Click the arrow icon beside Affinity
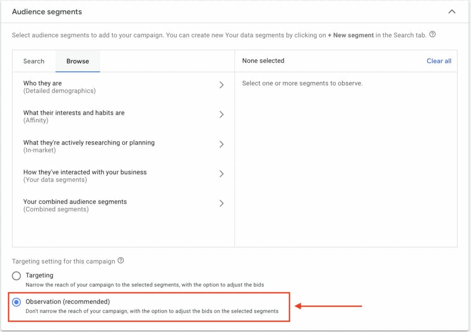Viewport: 471px width, 332px height. (x=221, y=114)
